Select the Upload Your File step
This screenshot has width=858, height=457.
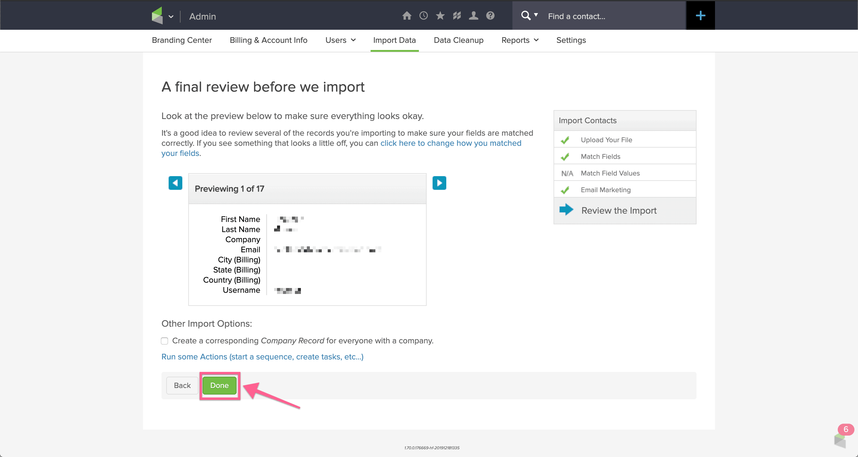(x=625, y=140)
